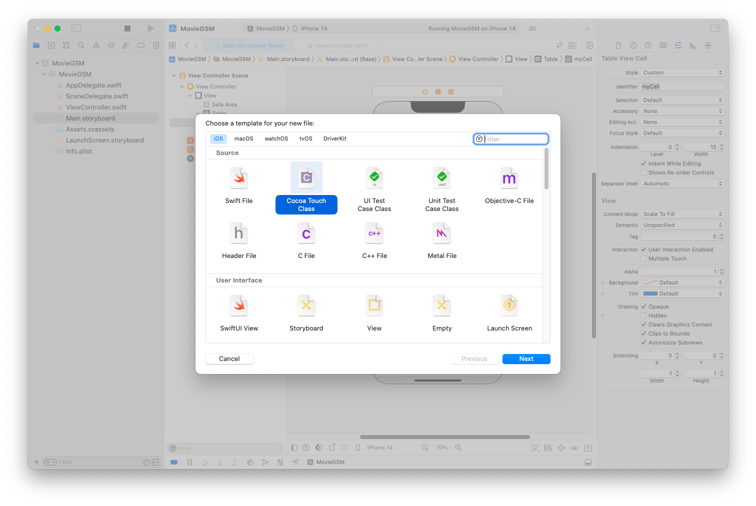Toggle User Interaction Enabled checkbox
This screenshot has height=506, width=756.
tap(643, 249)
